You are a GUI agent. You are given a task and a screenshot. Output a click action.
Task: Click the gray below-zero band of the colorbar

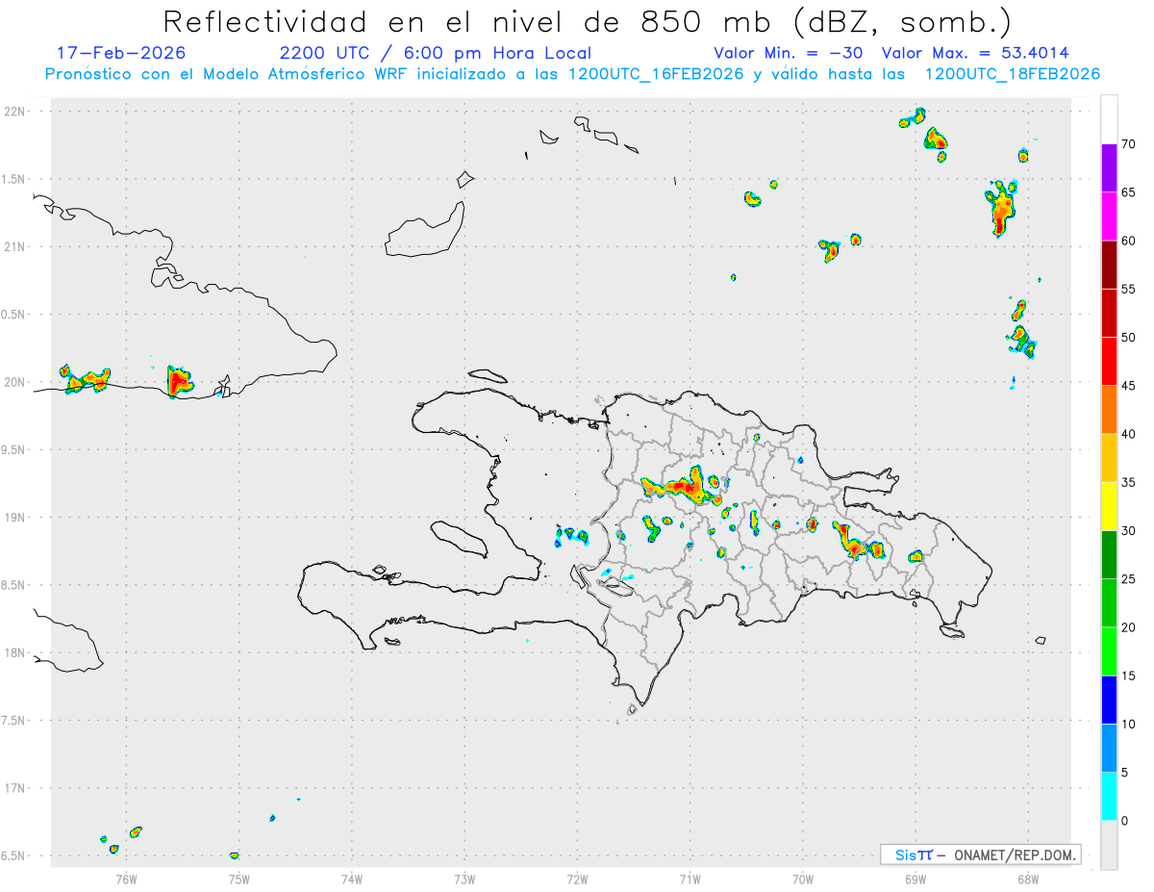pos(1109,845)
